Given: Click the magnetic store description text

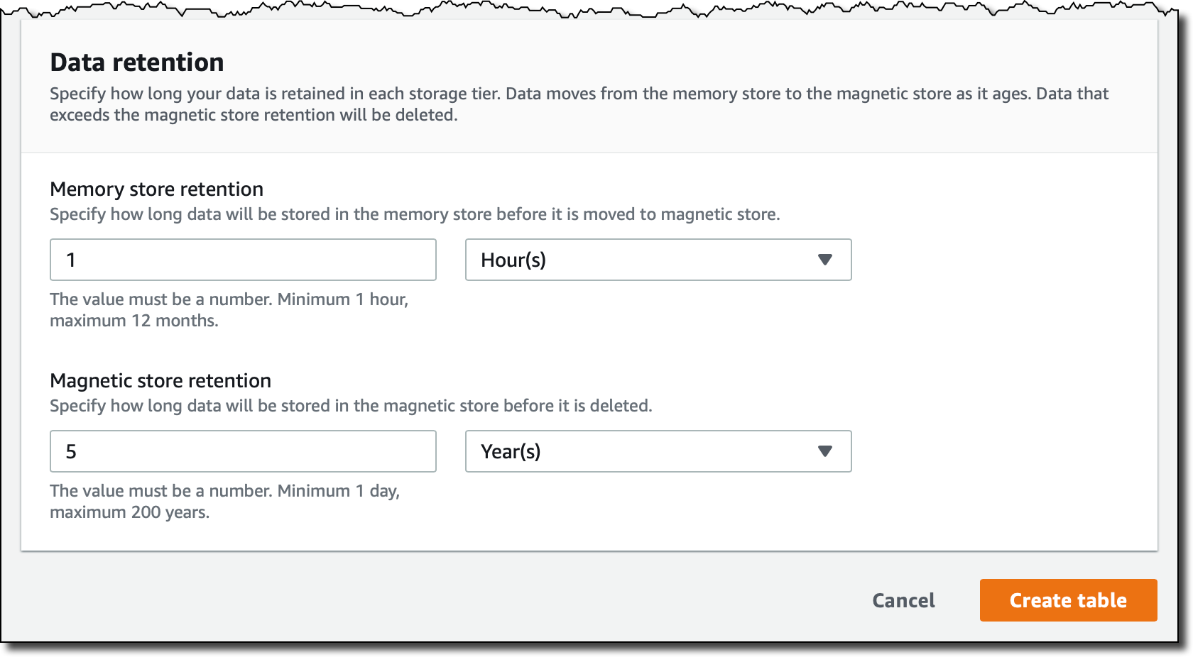Looking at the screenshot, I should point(351,406).
